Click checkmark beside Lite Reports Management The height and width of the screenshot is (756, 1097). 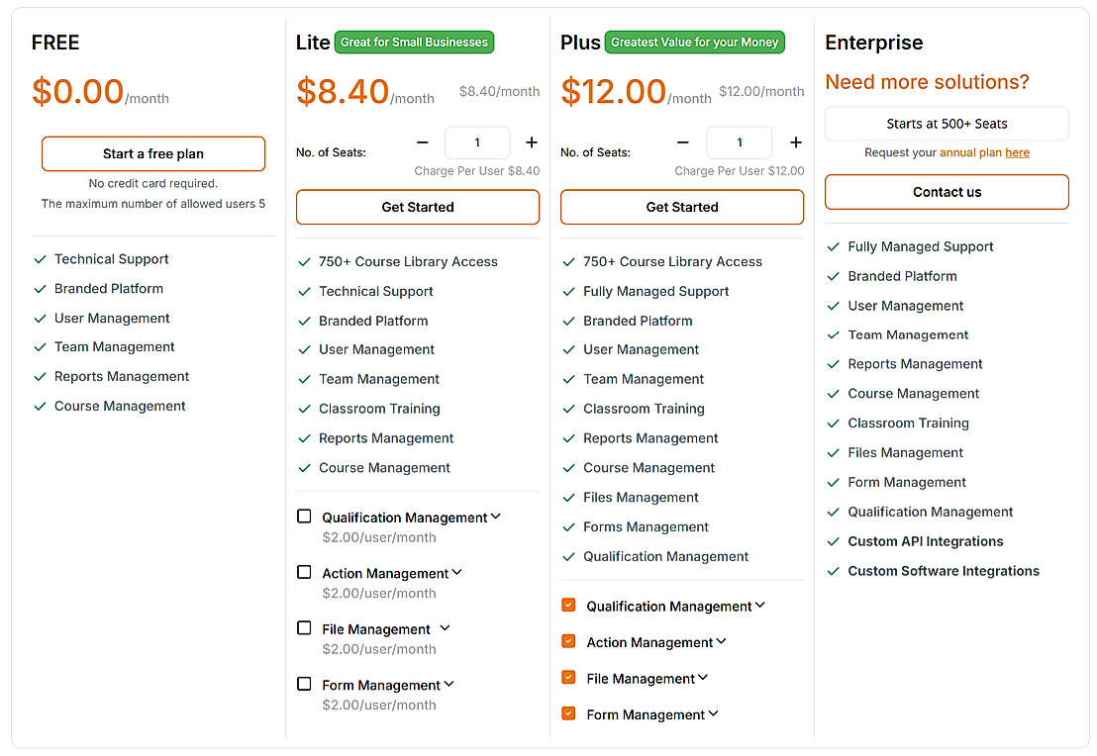tap(304, 438)
